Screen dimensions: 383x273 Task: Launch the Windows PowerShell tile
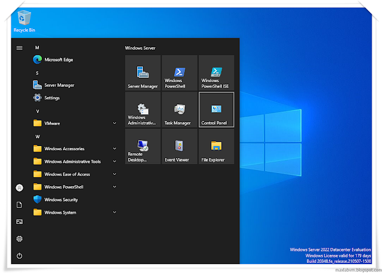point(180,73)
